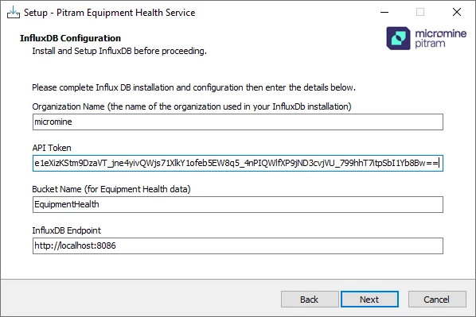Click the Install and Setup InfluxDB subtitle
Viewport: 476px width, 317px height.
(119, 51)
